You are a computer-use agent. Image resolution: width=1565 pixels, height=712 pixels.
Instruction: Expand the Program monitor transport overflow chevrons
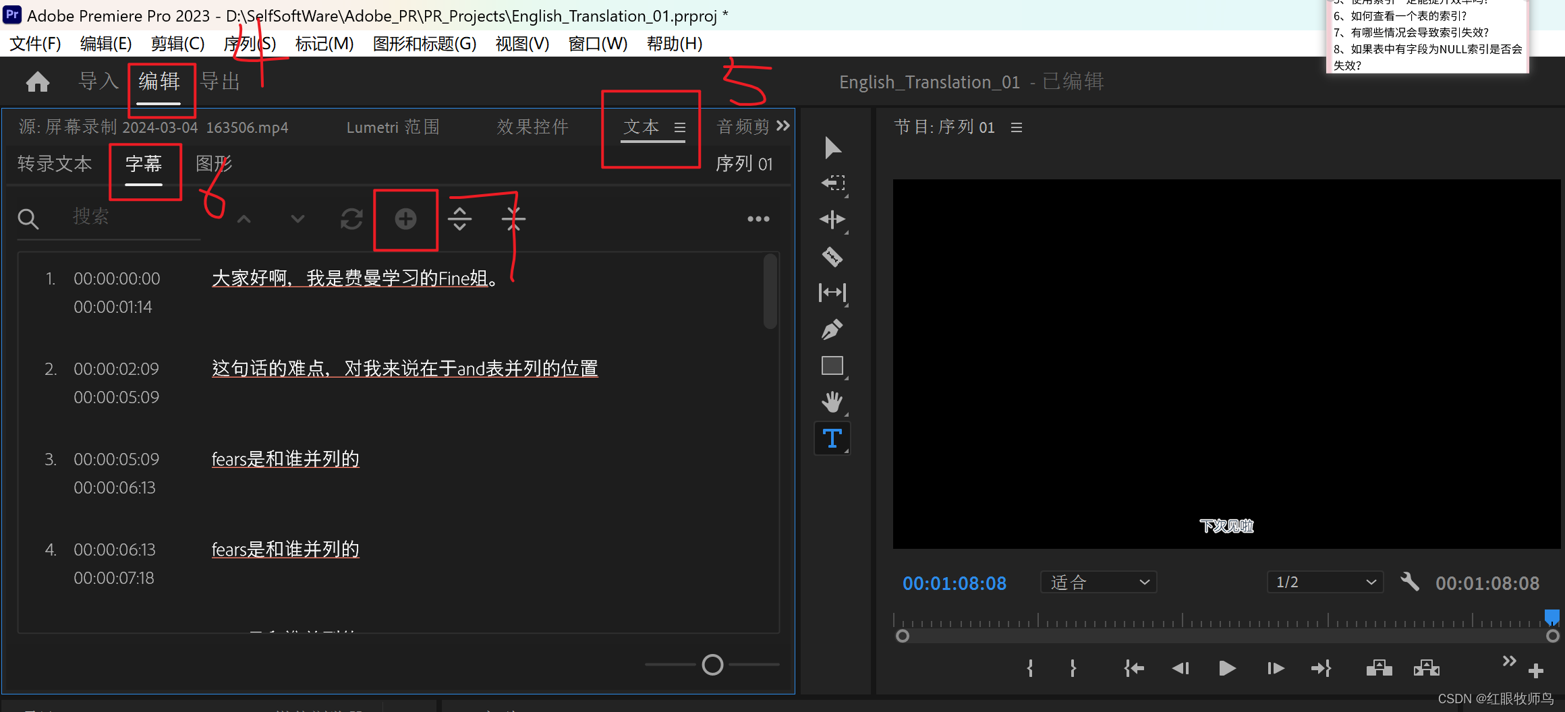pyautogui.click(x=1510, y=661)
